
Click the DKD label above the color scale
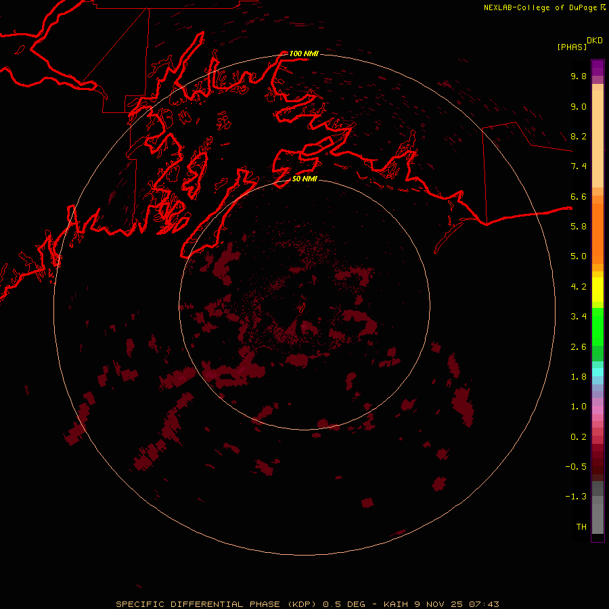pyautogui.click(x=595, y=41)
